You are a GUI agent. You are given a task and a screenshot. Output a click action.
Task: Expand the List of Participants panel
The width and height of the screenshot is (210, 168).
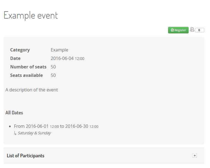195,156
